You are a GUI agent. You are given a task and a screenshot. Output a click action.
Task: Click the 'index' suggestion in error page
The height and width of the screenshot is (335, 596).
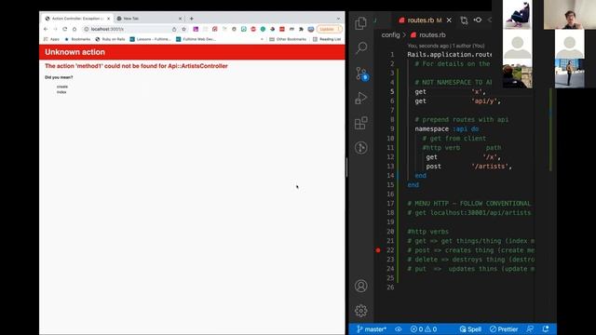tap(61, 92)
